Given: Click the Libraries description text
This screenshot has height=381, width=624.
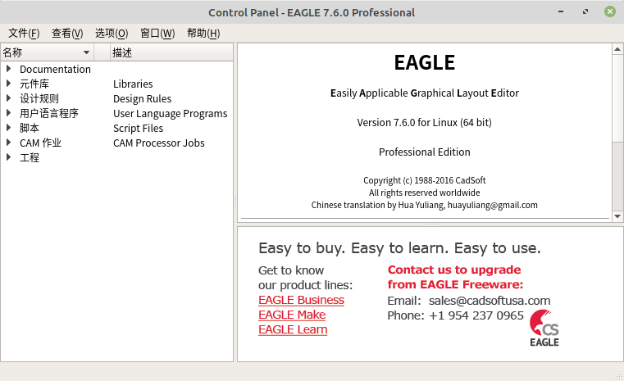Looking at the screenshot, I should tap(133, 84).
